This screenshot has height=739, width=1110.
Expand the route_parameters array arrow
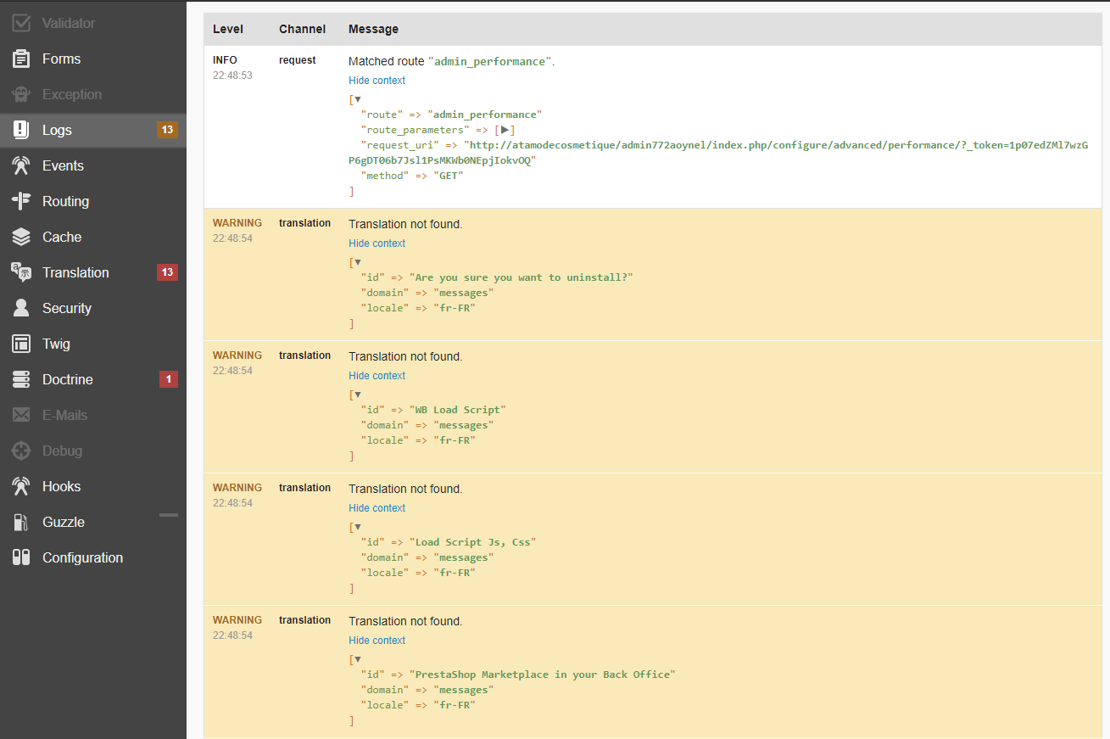(505, 130)
